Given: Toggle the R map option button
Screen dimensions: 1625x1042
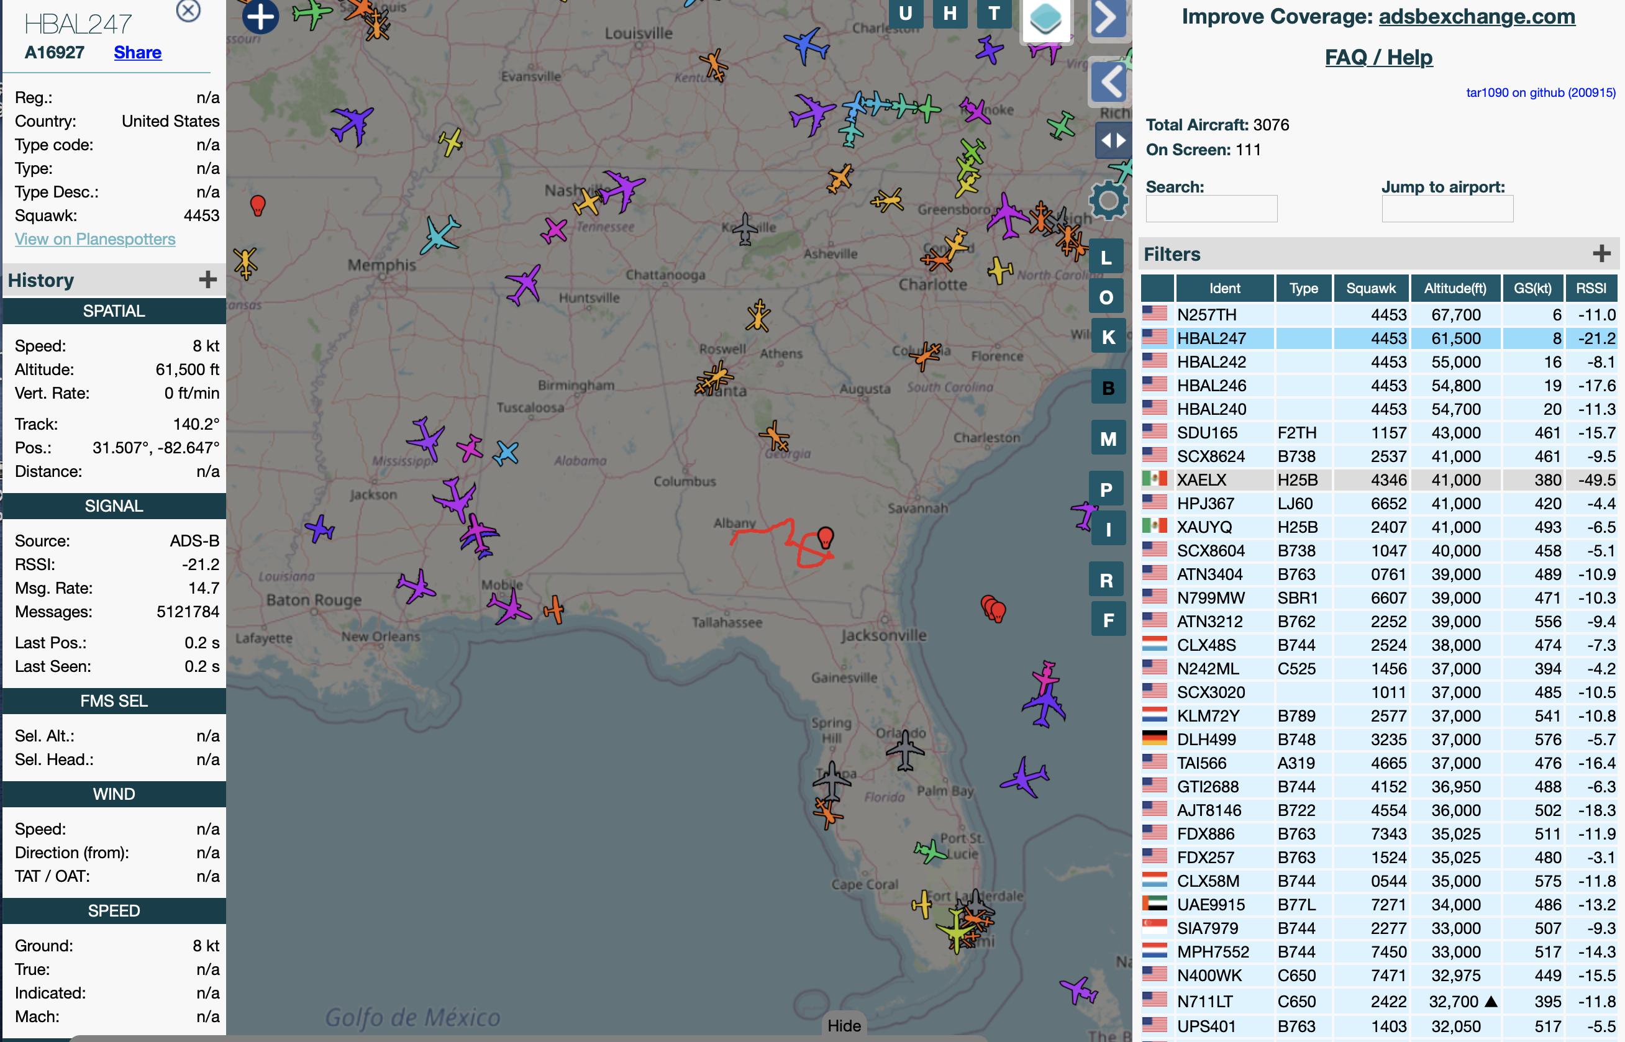Looking at the screenshot, I should [1106, 581].
